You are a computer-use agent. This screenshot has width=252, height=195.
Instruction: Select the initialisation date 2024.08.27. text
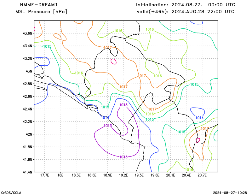[187, 5]
